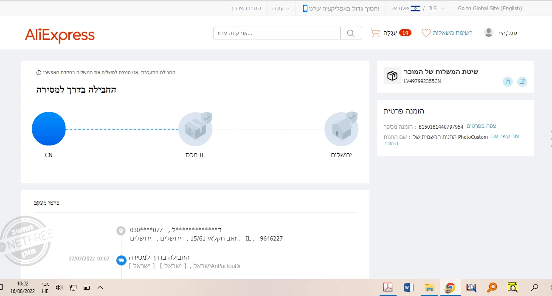The height and width of the screenshot is (296, 552).
Task: Focus the product search input field
Action: coord(277,33)
